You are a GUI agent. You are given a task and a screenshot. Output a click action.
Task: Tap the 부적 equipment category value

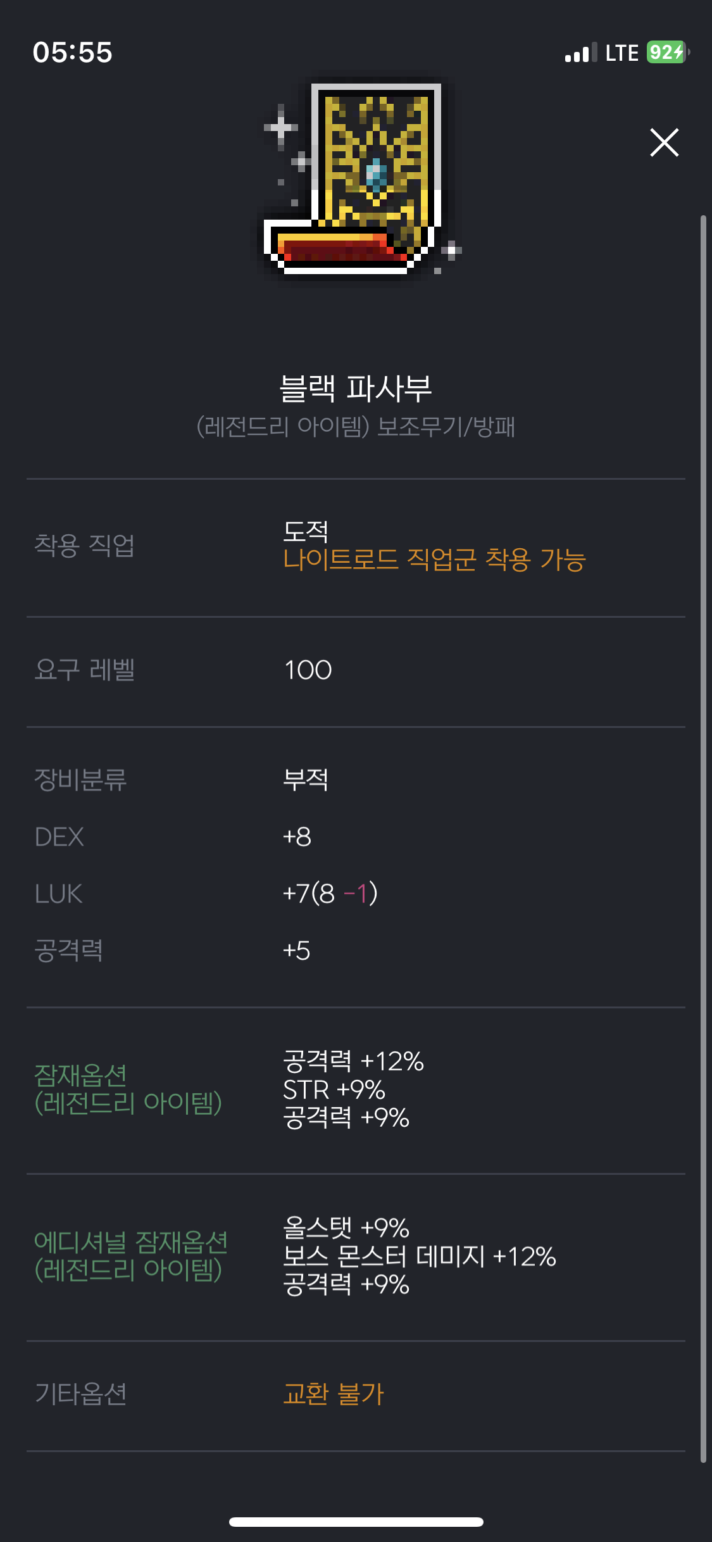(306, 779)
